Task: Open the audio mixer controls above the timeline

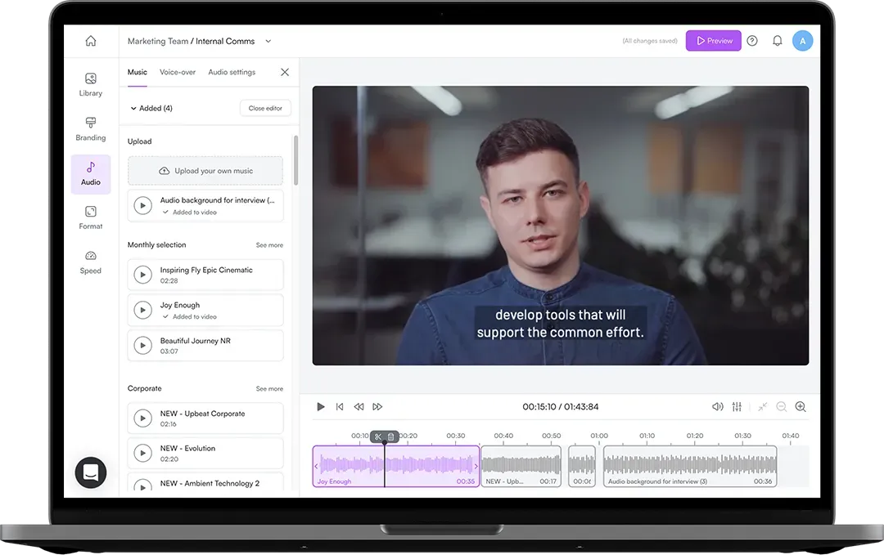Action: (737, 406)
